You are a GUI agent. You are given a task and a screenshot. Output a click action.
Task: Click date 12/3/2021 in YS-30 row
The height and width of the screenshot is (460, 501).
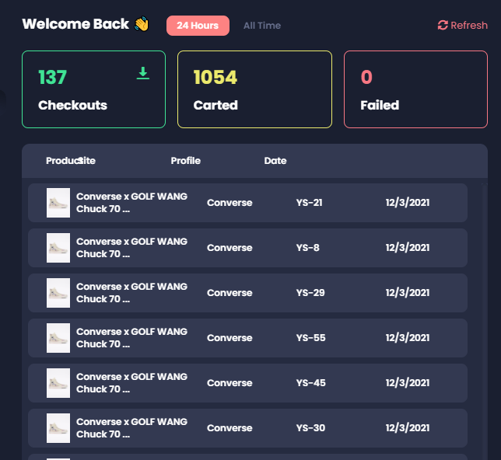pyautogui.click(x=408, y=428)
